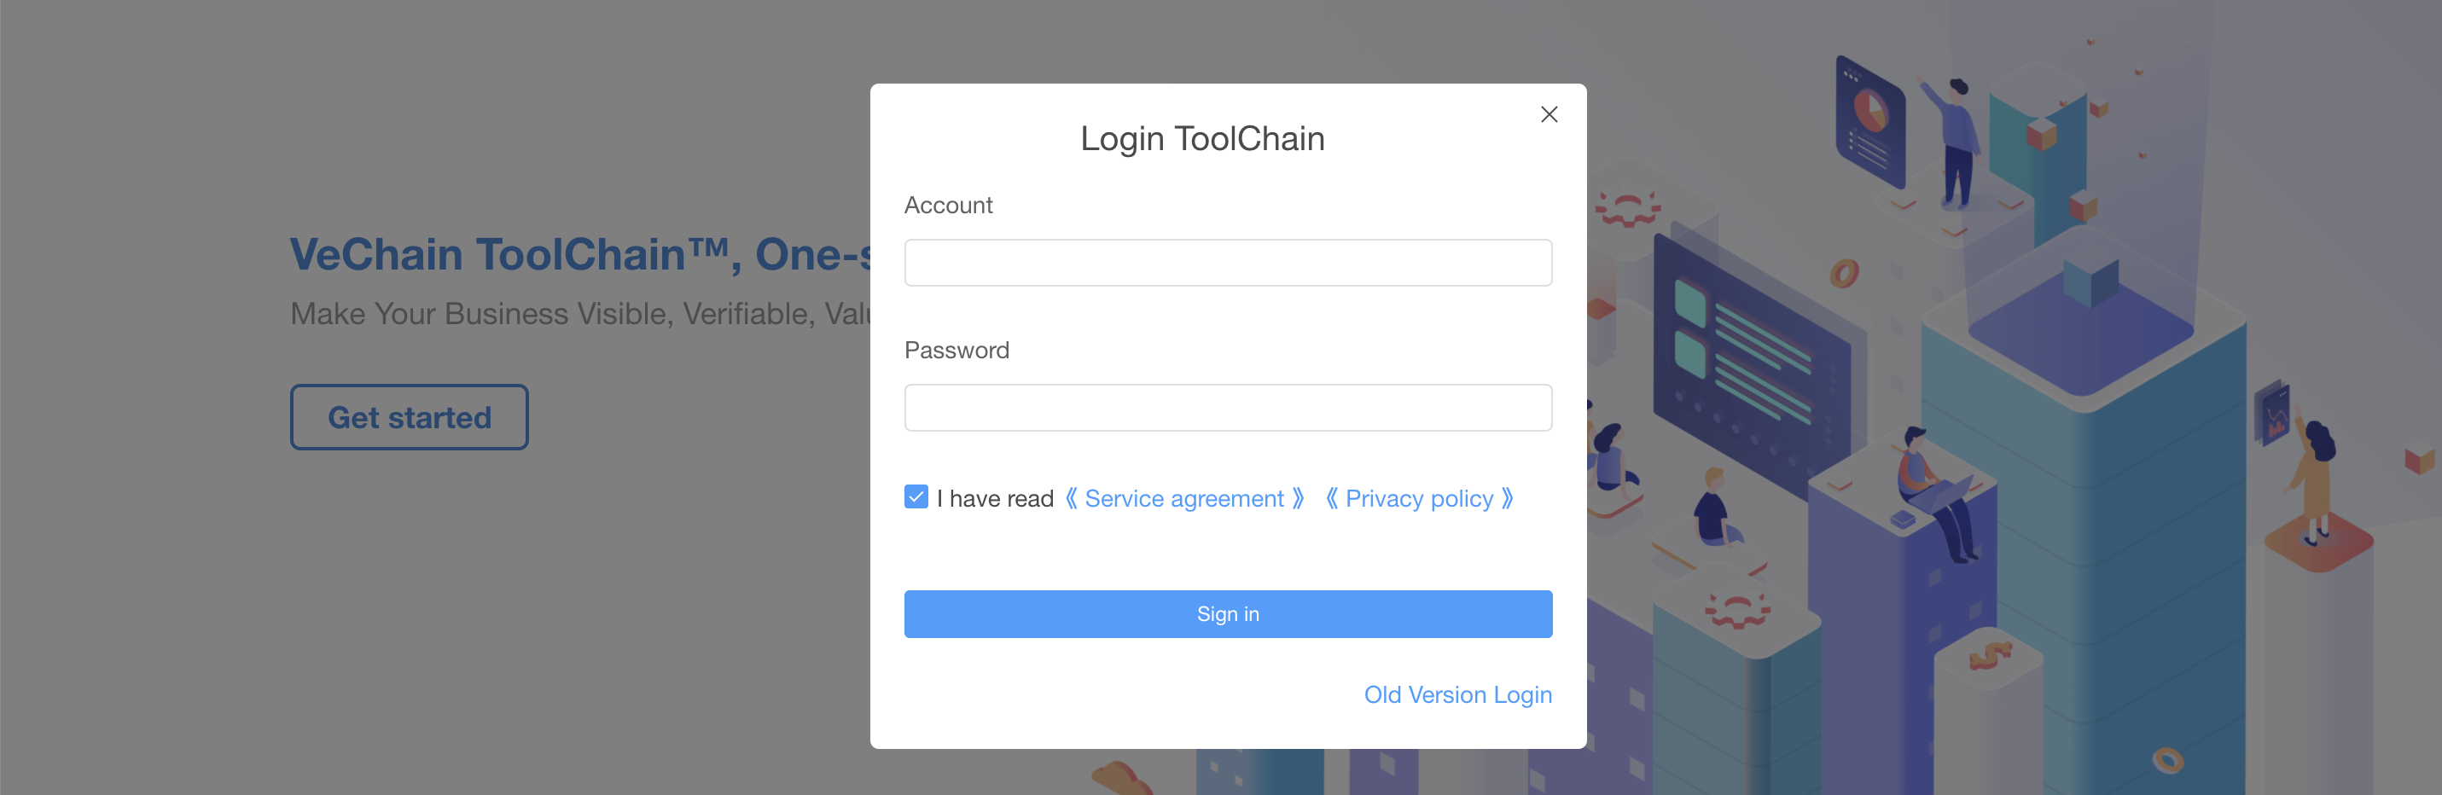2442x795 pixels.
Task: Click the pie chart panel illustration
Action: pyautogui.click(x=1869, y=121)
